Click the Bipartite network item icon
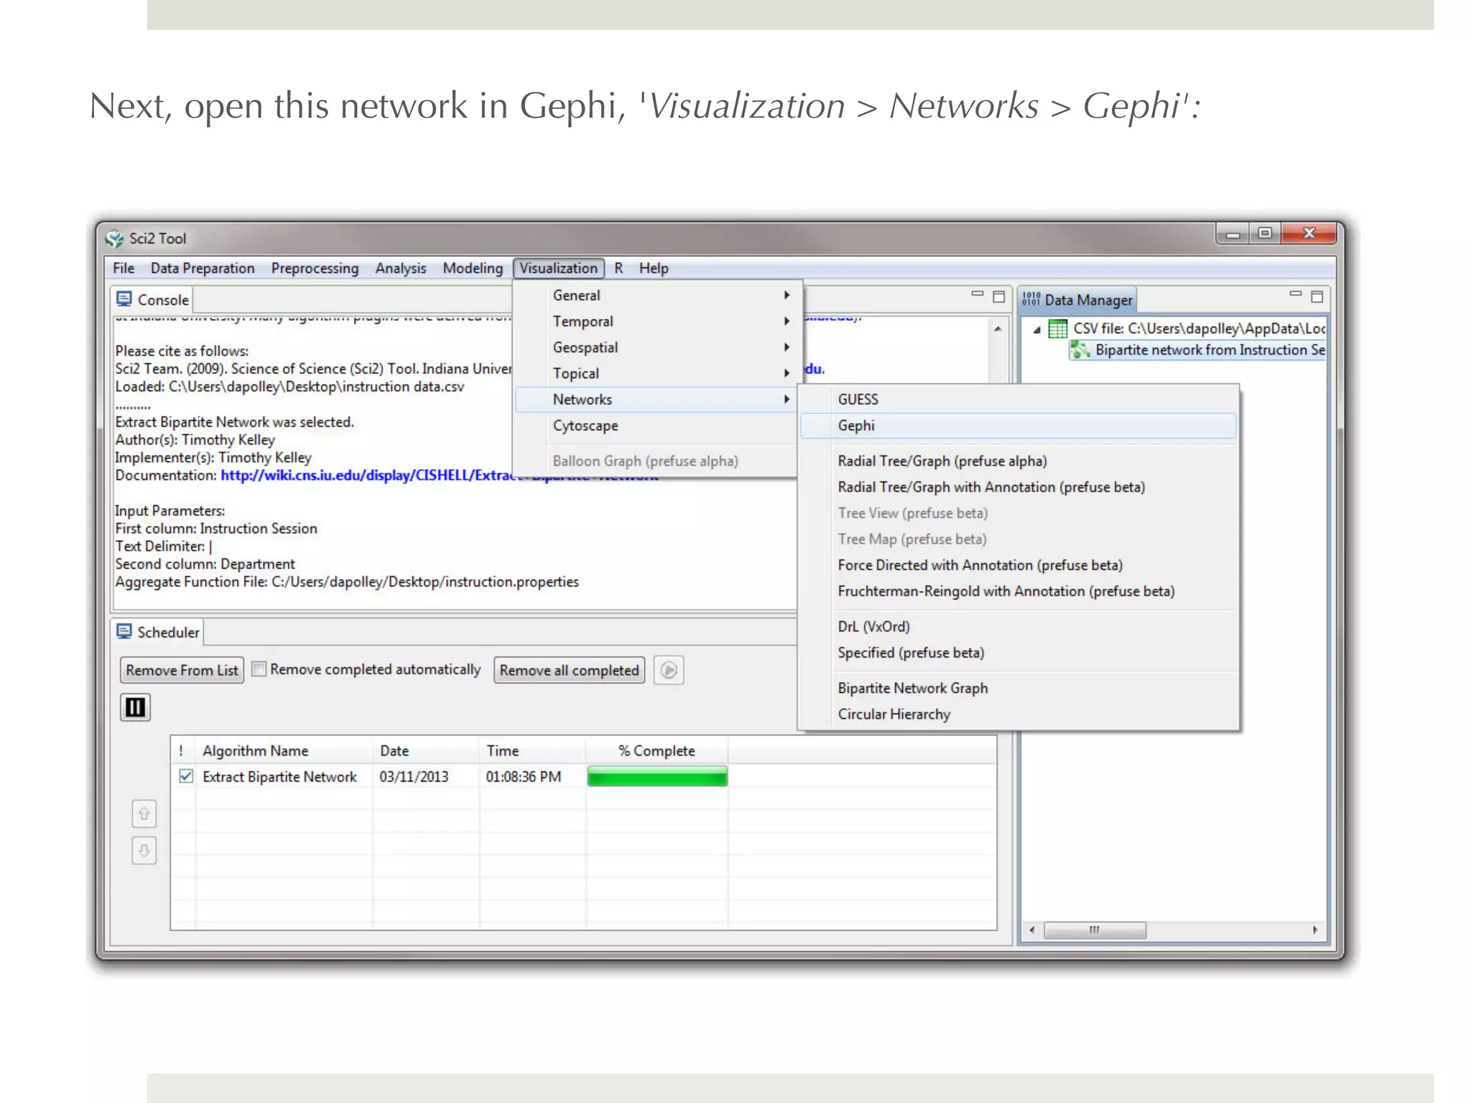Screen dimensions: 1471x1103 point(1080,350)
